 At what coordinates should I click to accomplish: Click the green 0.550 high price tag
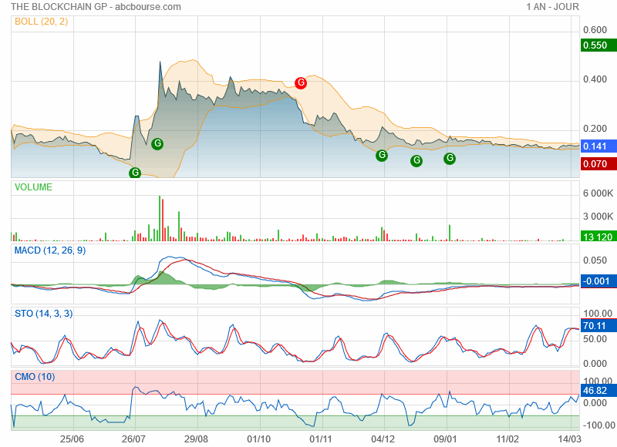coord(598,45)
